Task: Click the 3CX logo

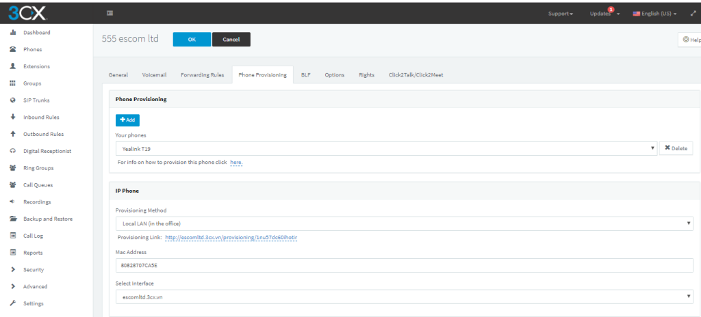Action: (27, 14)
